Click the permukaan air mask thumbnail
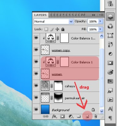Screen dimensions: 117x126 (58, 98)
